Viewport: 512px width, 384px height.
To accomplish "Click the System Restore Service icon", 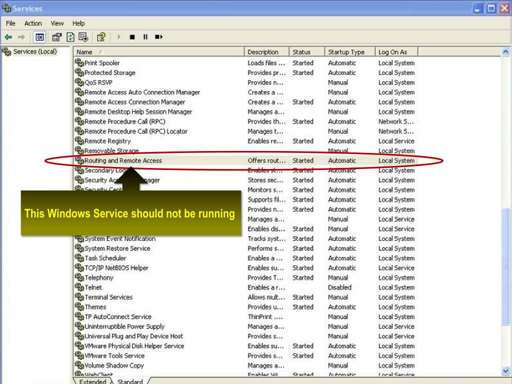I will 79,248.
